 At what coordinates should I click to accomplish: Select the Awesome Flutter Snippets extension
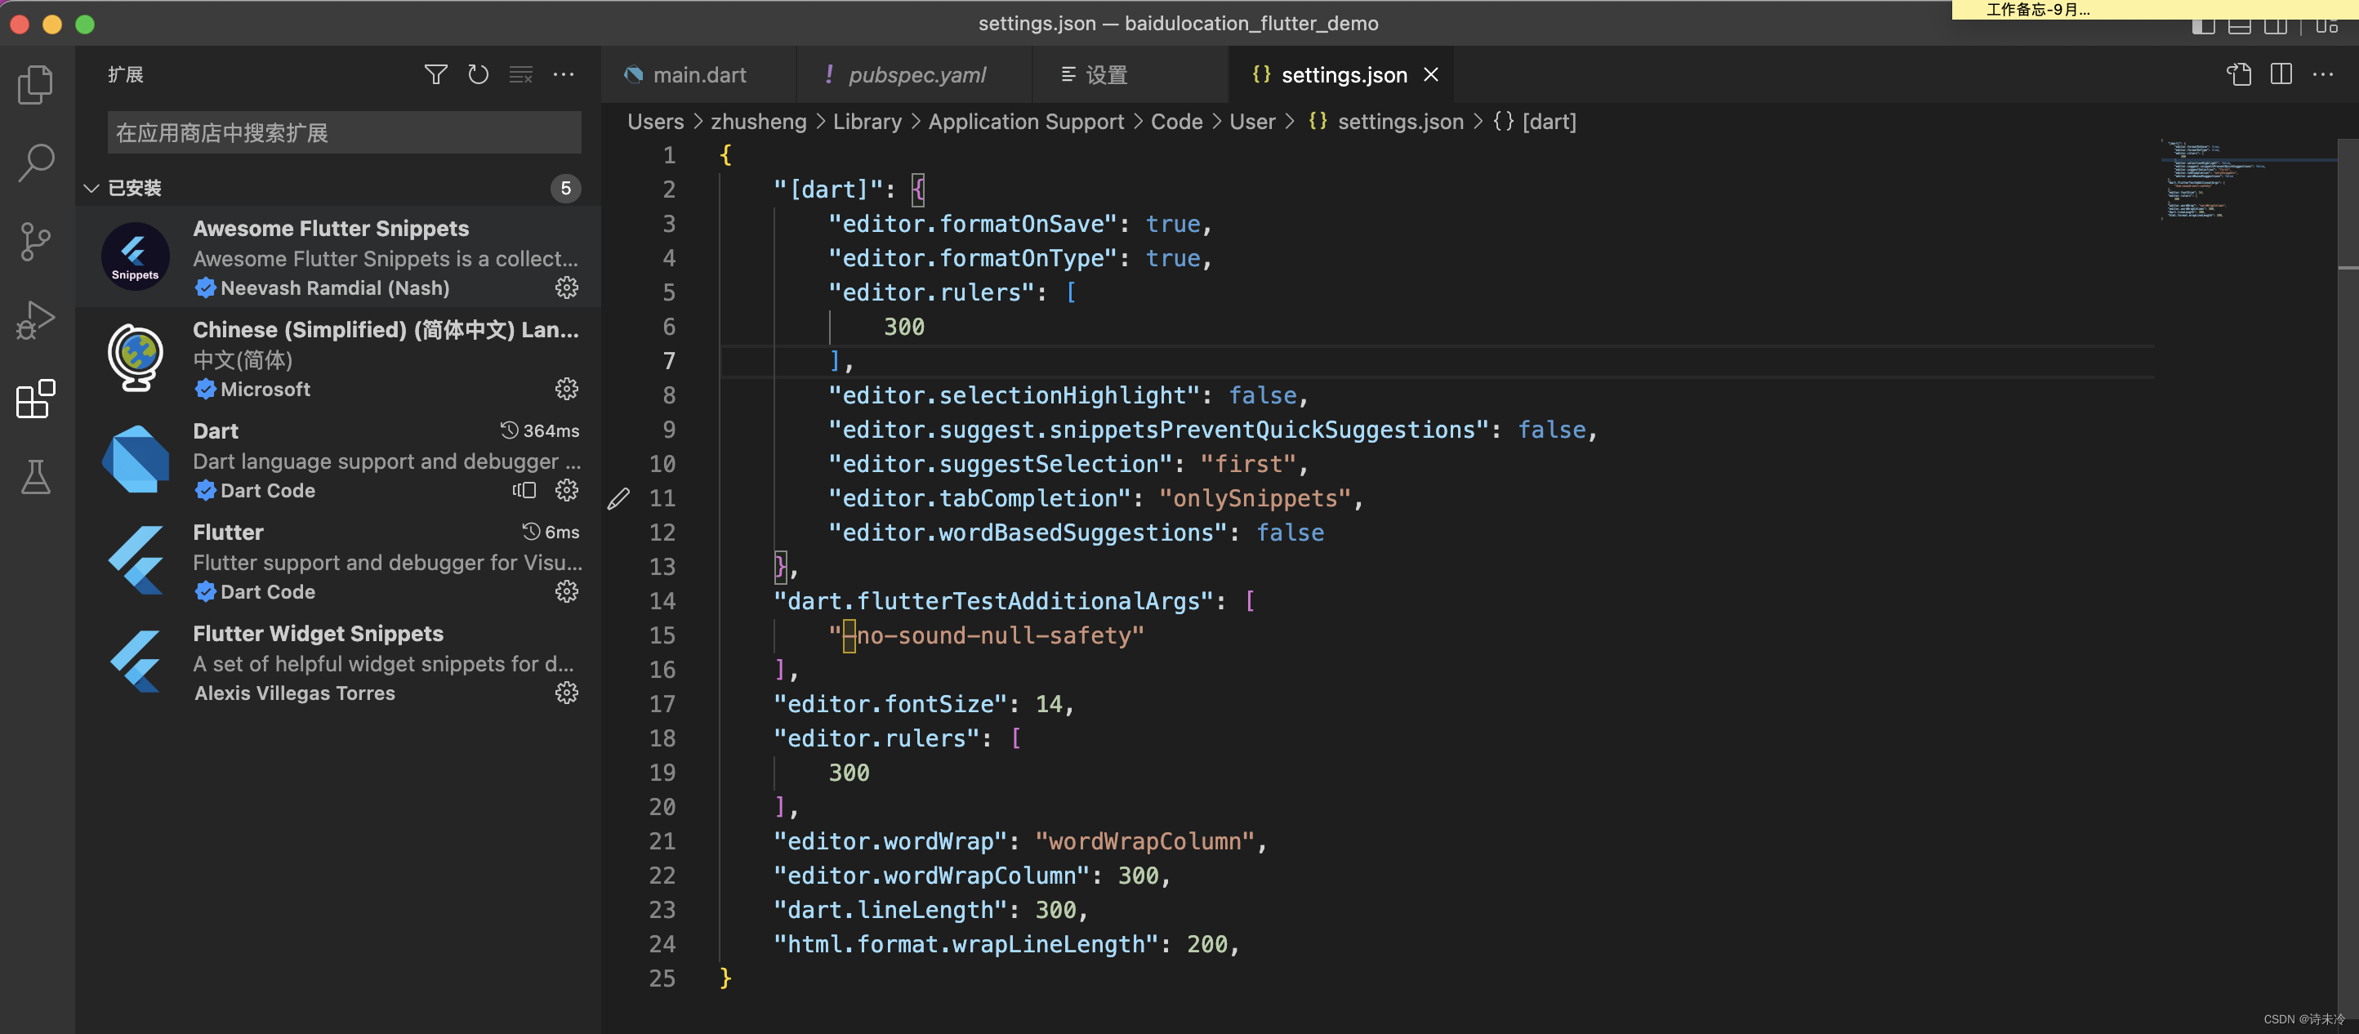coord(339,257)
